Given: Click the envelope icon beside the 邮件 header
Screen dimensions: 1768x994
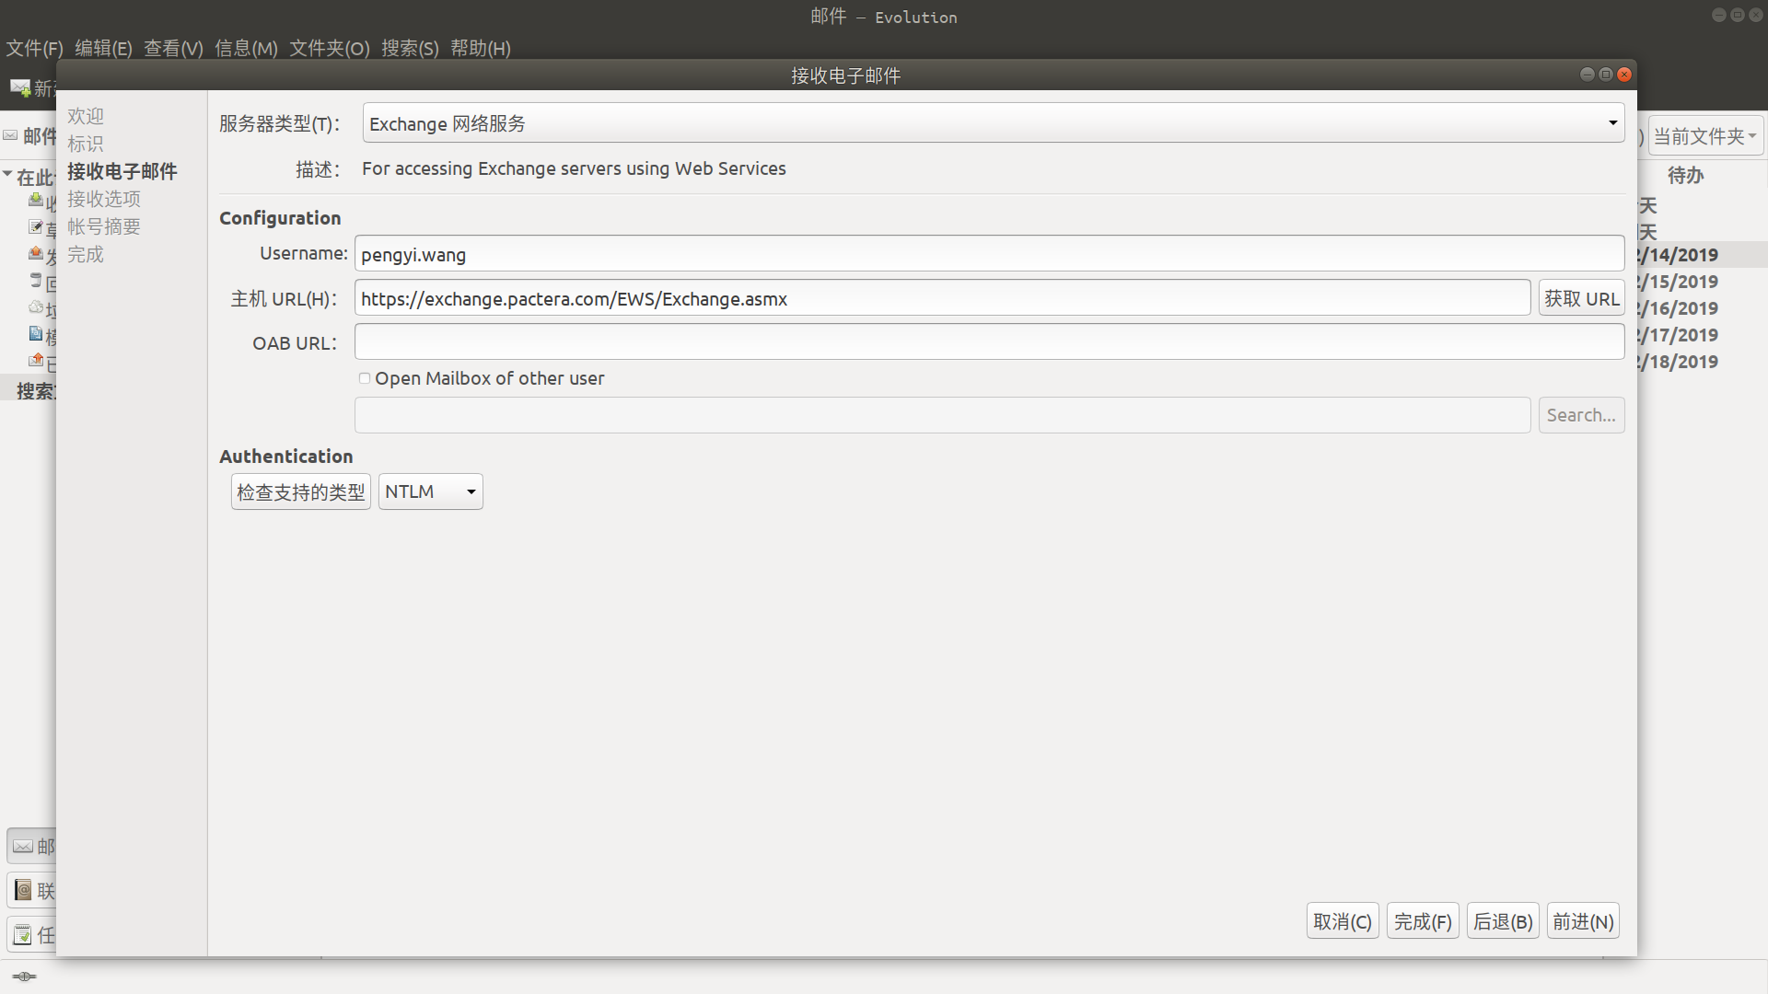Looking at the screenshot, I should pos(10,135).
